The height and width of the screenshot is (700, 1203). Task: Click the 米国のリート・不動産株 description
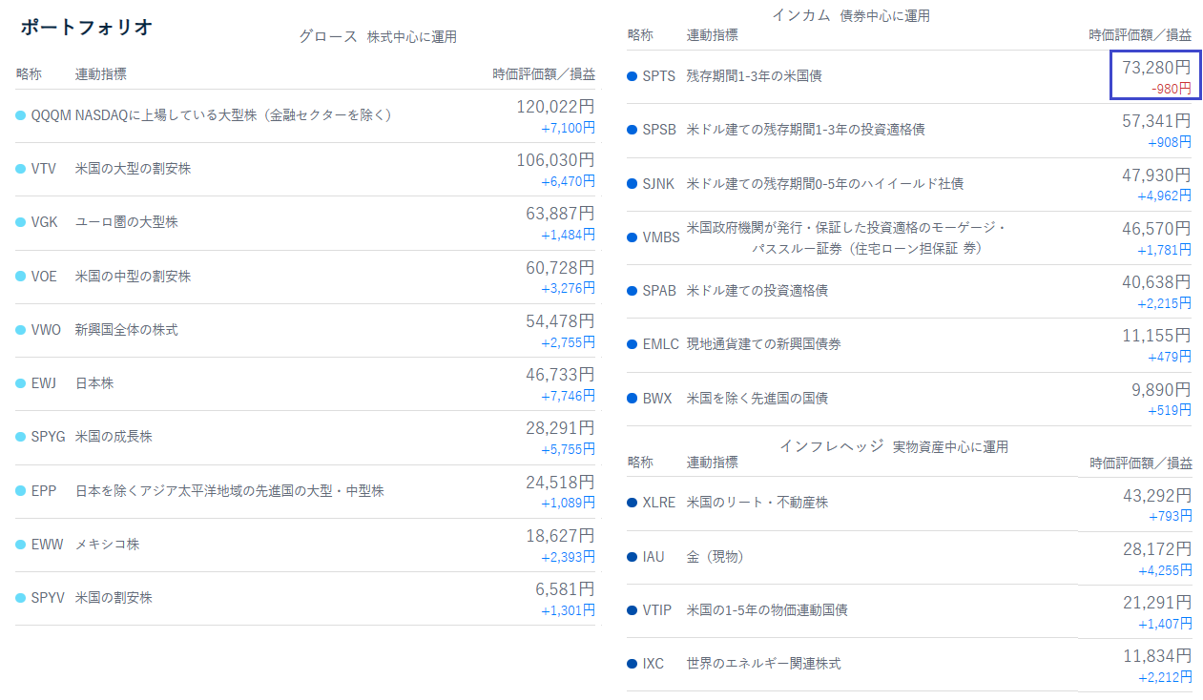click(x=757, y=502)
